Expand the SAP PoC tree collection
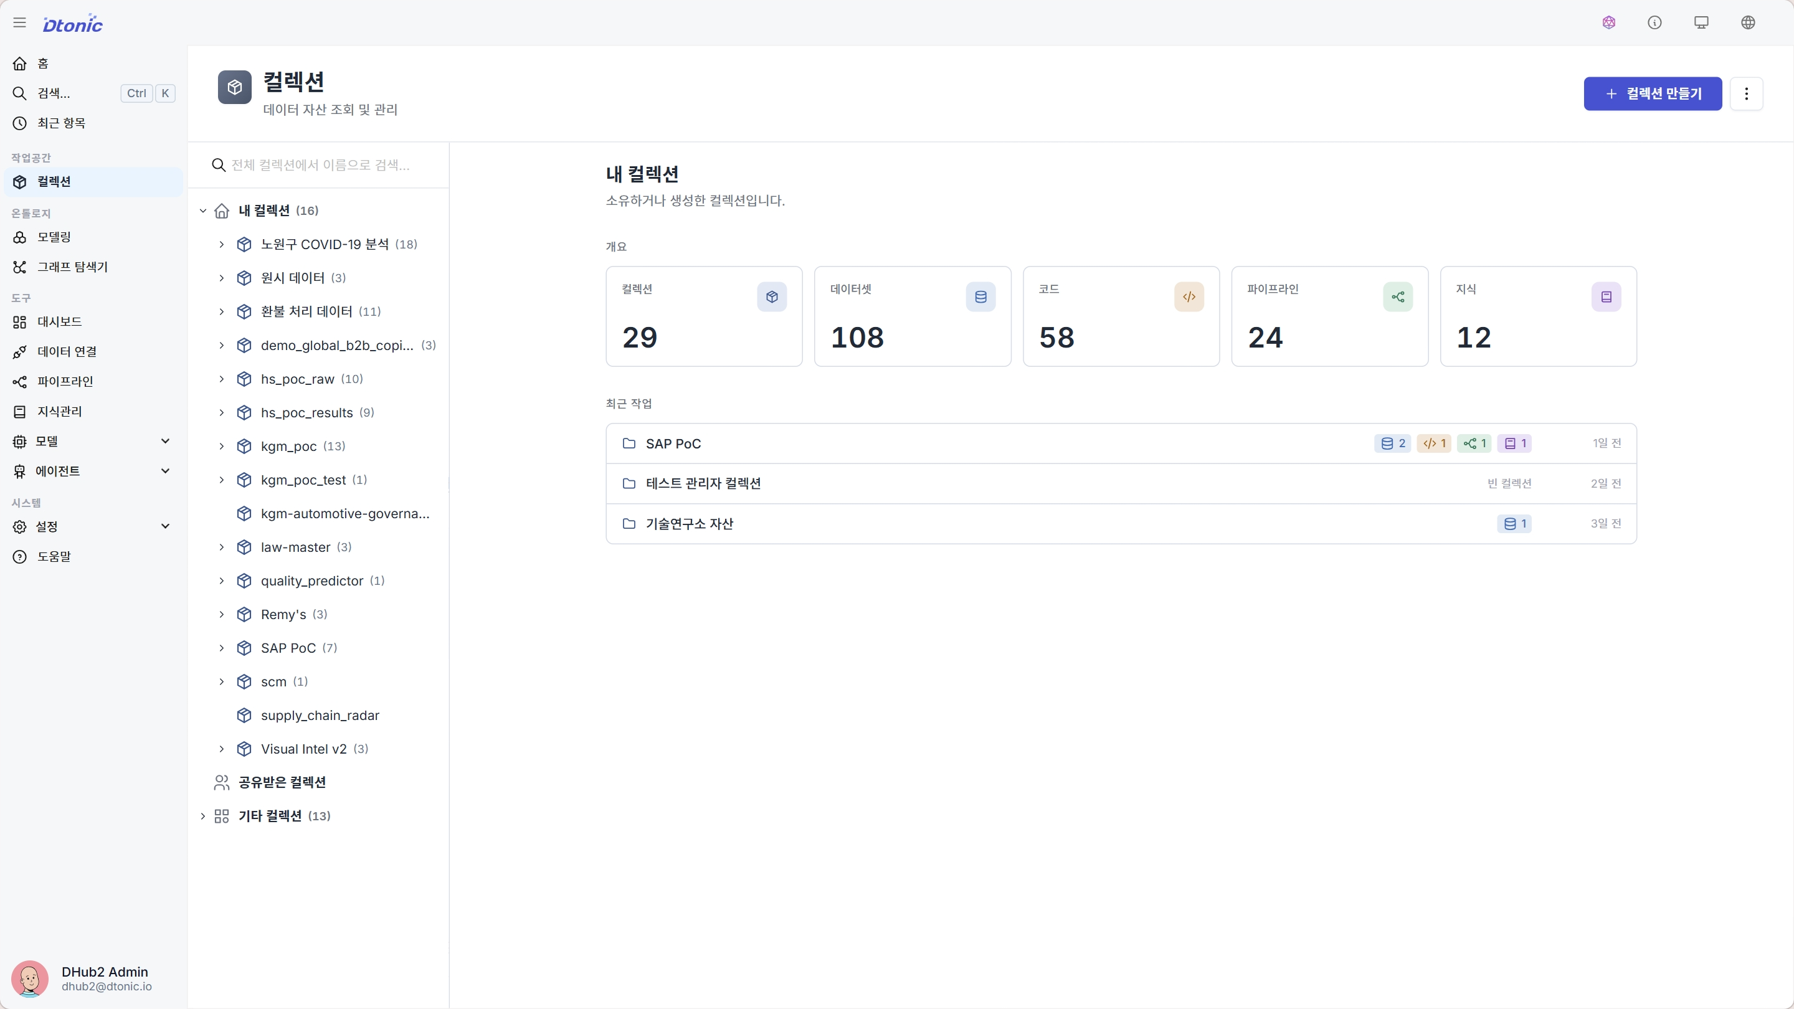This screenshot has height=1009, width=1794. coord(222,648)
